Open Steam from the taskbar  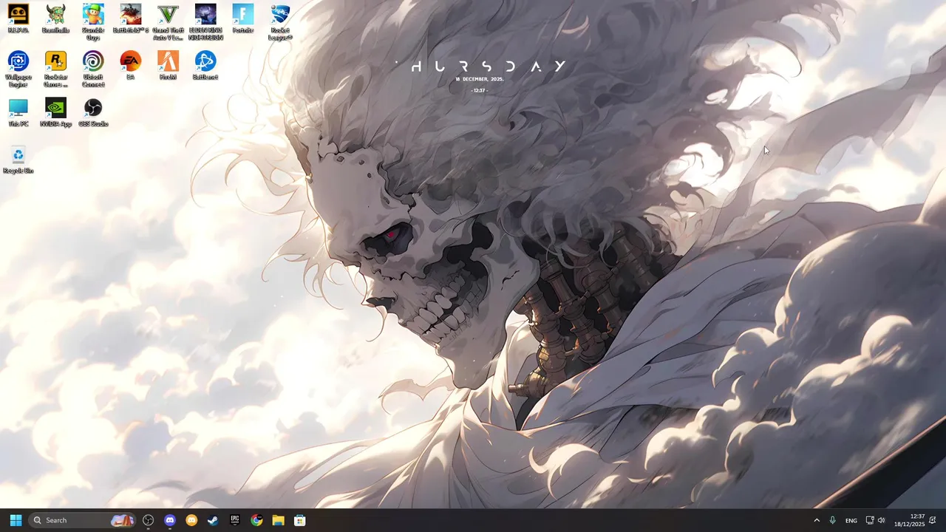(x=213, y=520)
